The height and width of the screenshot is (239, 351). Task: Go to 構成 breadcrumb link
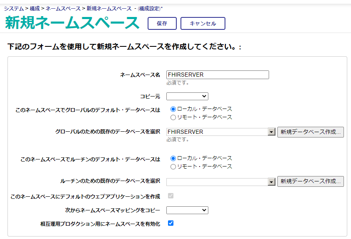coord(35,8)
